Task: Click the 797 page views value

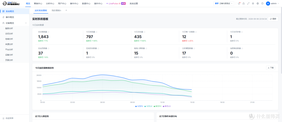Action: click(x=90, y=37)
